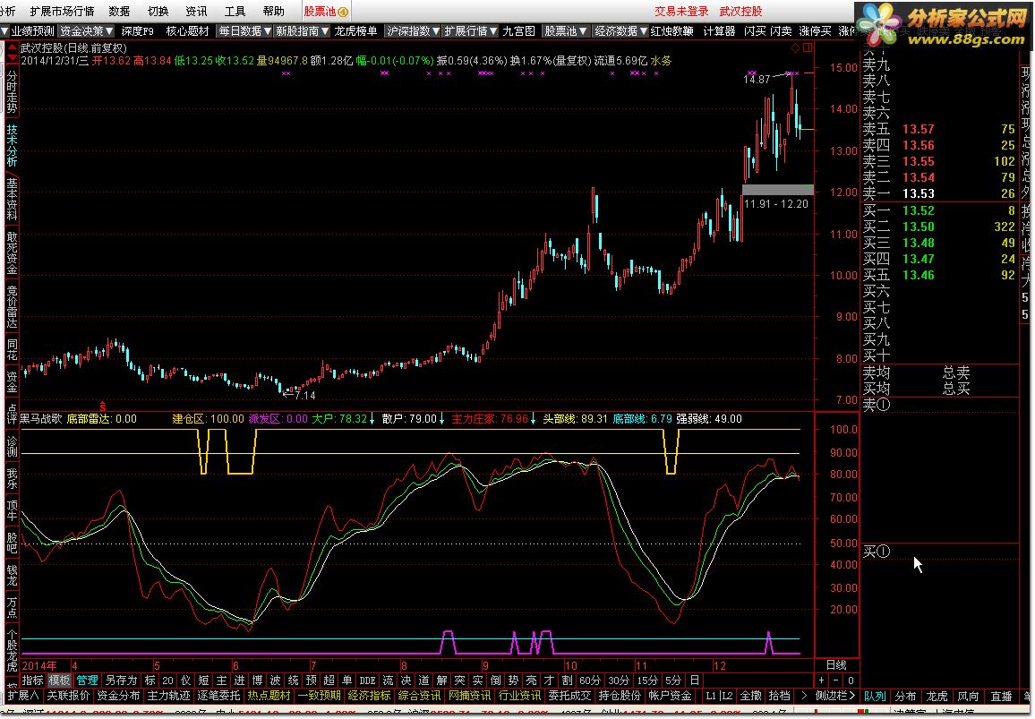The height and width of the screenshot is (719, 1035).
Task: Click the up arrow beside stock name
Action: pos(13,46)
